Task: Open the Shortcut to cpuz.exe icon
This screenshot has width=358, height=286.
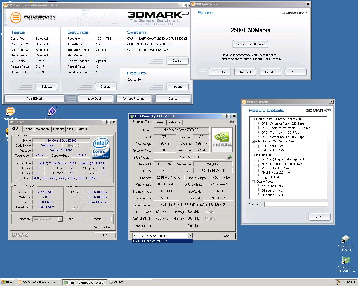Action: 346,243
